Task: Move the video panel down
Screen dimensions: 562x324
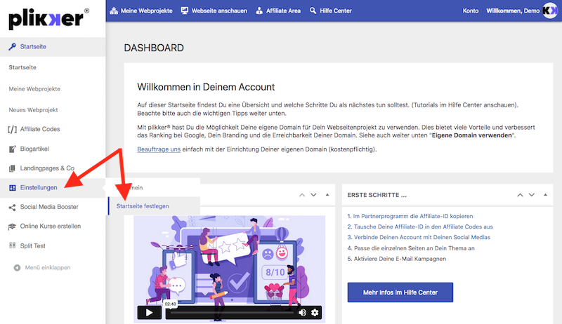Action: click(313, 194)
